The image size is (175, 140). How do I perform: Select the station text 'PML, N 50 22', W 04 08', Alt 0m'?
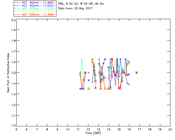tap(81, 4)
